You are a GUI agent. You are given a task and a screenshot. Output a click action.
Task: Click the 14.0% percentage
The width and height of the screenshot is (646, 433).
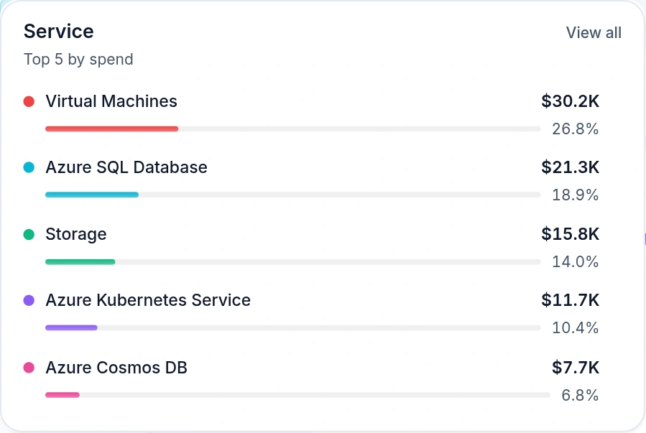tap(575, 262)
